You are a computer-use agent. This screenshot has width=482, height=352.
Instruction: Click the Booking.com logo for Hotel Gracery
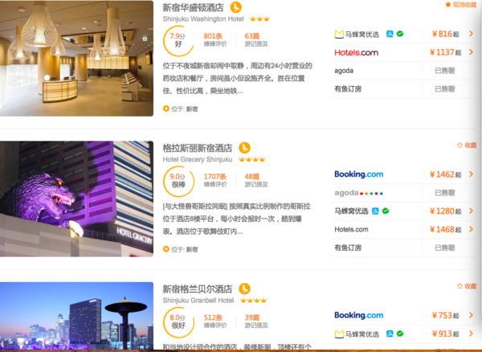tap(359, 174)
